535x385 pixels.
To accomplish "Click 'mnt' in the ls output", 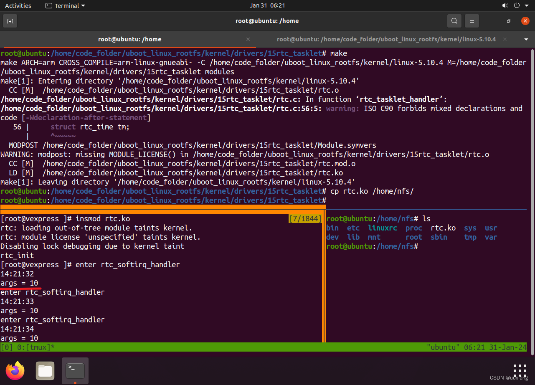I will click(374, 237).
